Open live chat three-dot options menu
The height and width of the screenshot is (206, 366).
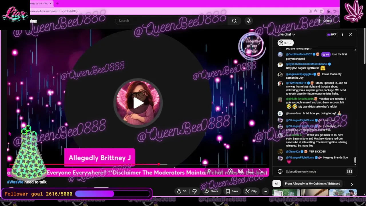click(x=342, y=34)
